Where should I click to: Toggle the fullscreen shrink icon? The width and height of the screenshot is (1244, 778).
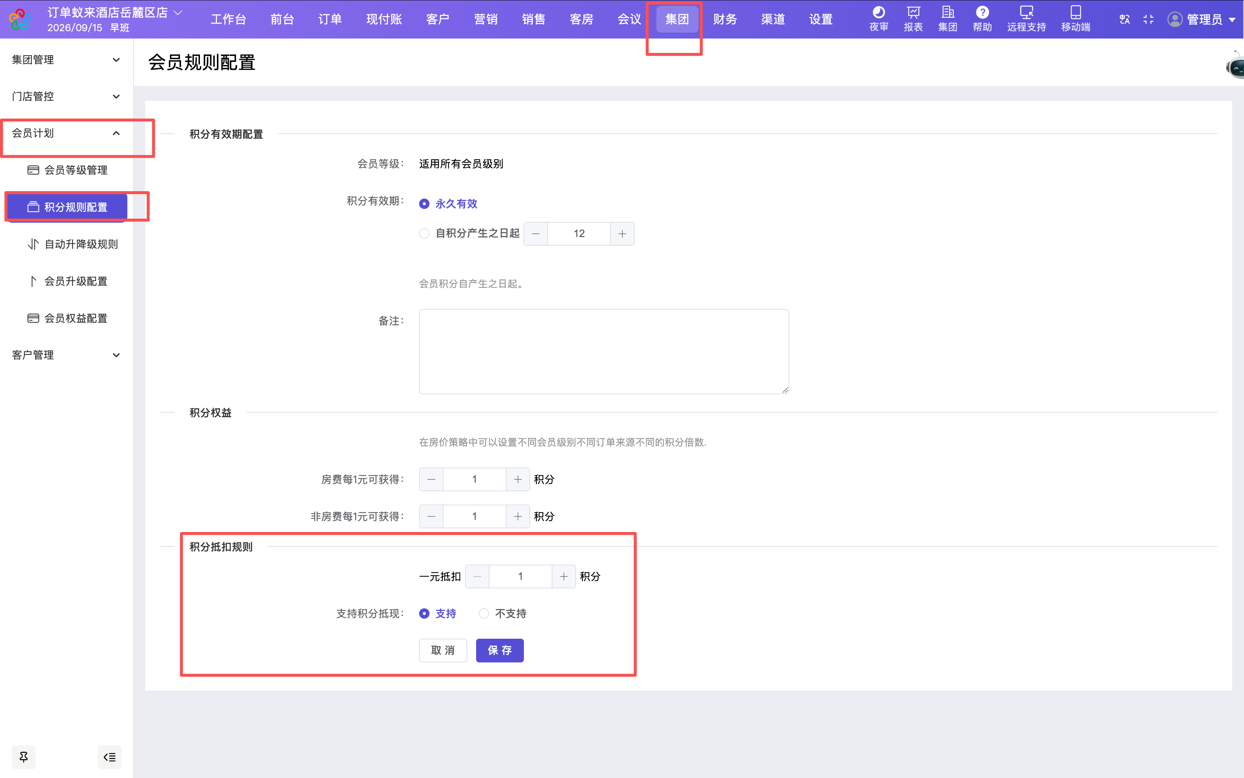point(1148,20)
